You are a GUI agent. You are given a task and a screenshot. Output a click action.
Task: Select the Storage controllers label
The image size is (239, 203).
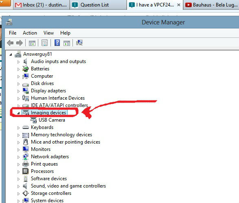51,193
